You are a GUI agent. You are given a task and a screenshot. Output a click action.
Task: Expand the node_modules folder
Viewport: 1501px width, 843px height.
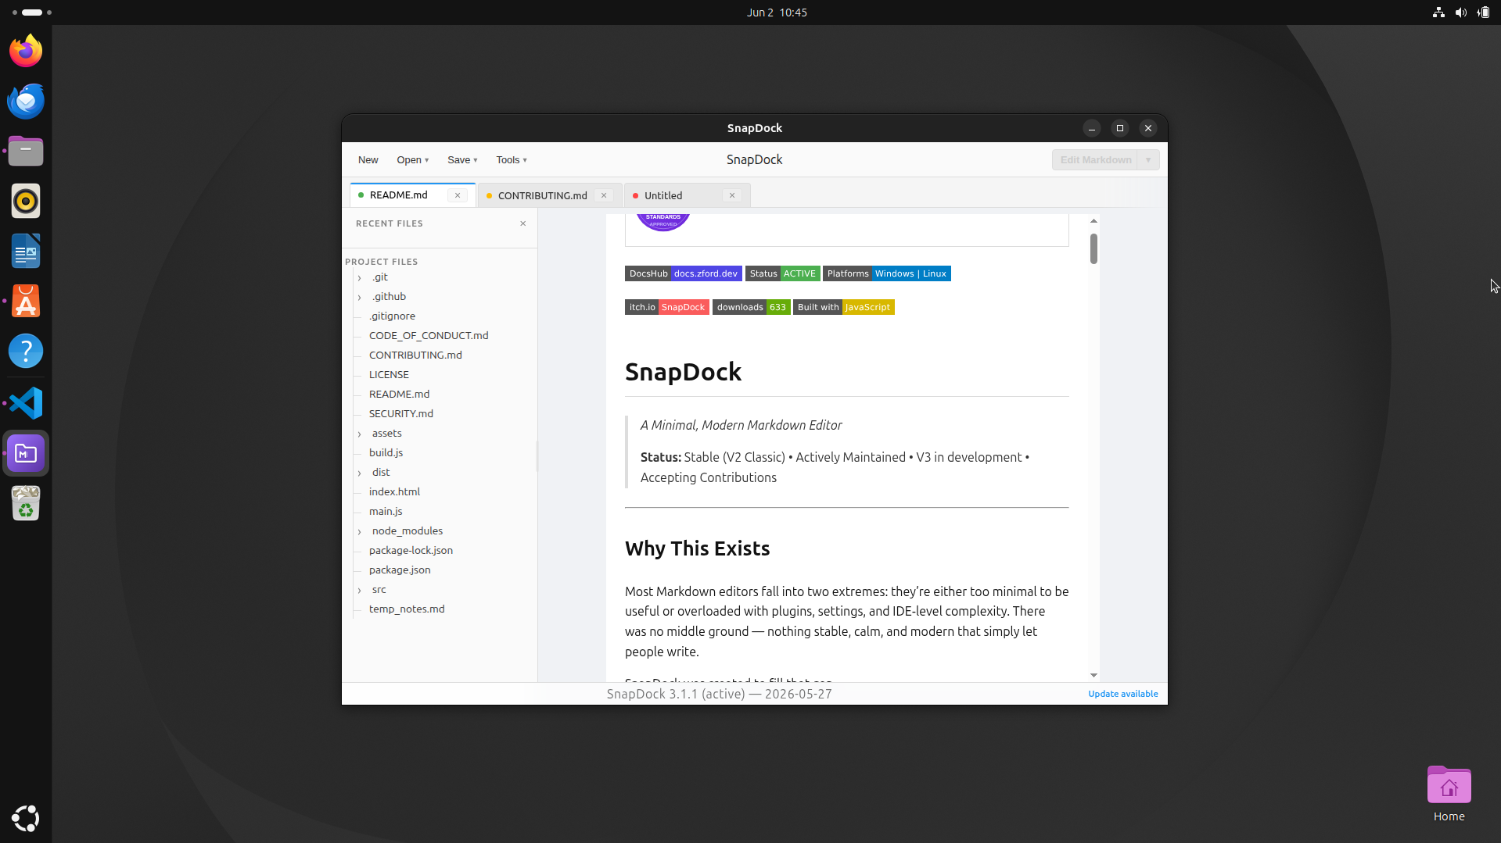coord(360,531)
